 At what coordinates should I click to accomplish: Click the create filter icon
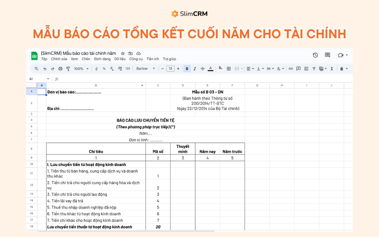click(x=314, y=69)
